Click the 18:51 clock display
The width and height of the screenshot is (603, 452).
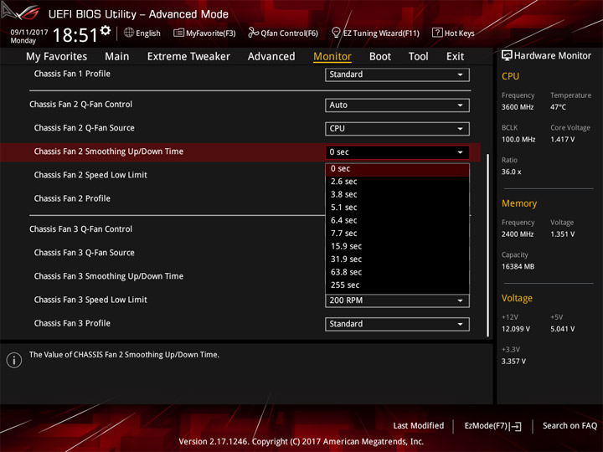[x=75, y=35]
